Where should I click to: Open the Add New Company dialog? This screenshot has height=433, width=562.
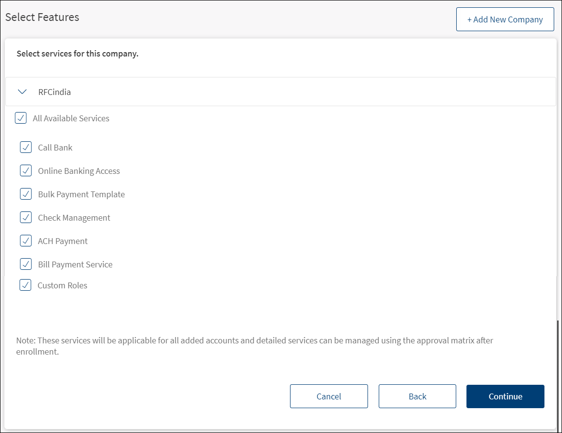coord(505,19)
